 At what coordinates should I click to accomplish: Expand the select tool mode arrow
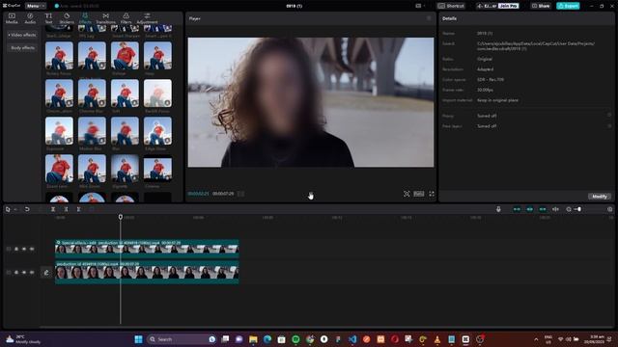[15, 209]
